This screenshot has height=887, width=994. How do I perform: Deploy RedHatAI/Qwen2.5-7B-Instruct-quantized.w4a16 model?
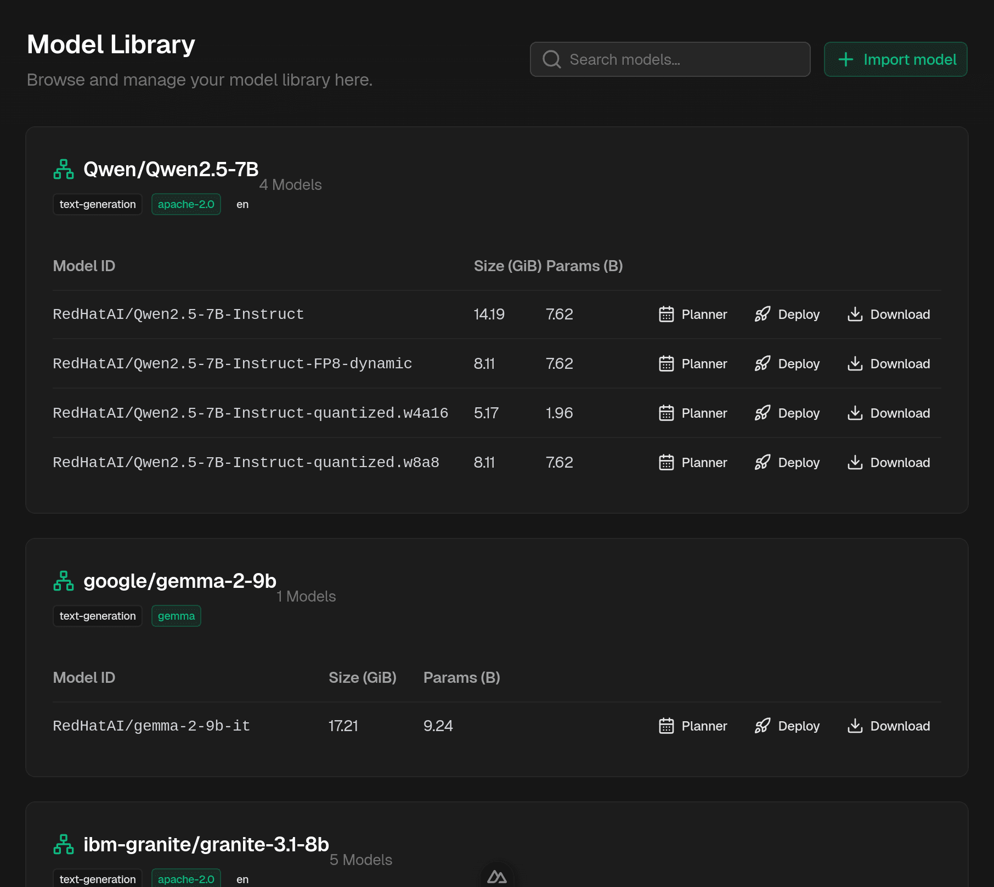click(x=788, y=413)
